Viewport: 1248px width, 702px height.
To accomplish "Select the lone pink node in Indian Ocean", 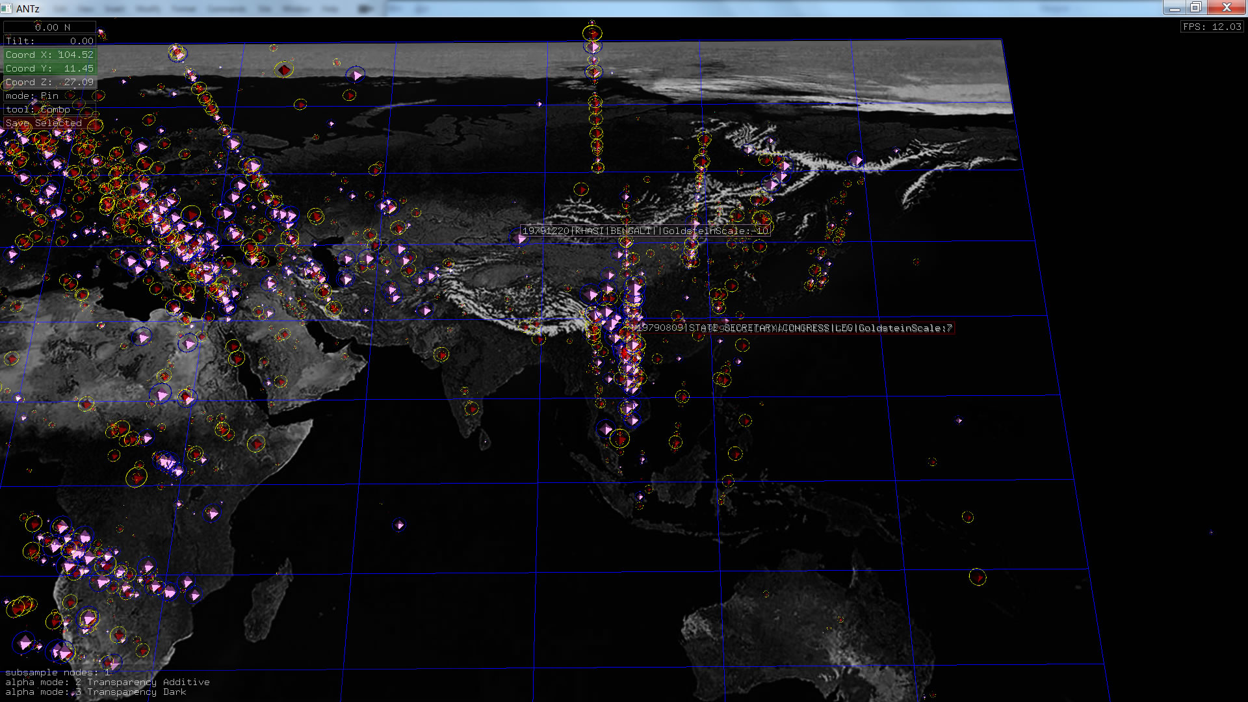I will point(399,525).
